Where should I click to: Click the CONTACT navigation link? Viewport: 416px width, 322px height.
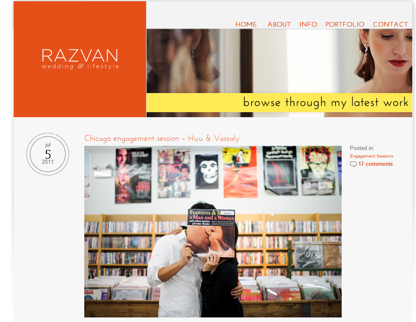(390, 25)
